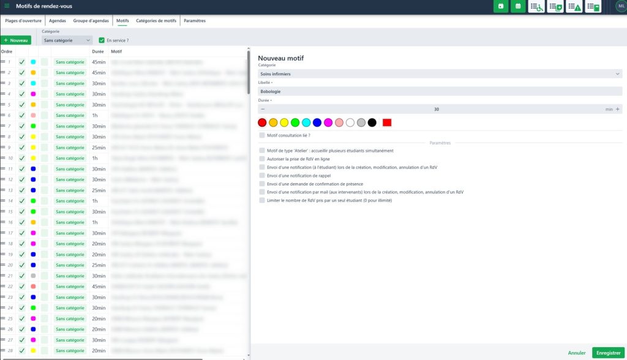Sort by the 'Motif' column header
This screenshot has width=627, height=360.
116,51
